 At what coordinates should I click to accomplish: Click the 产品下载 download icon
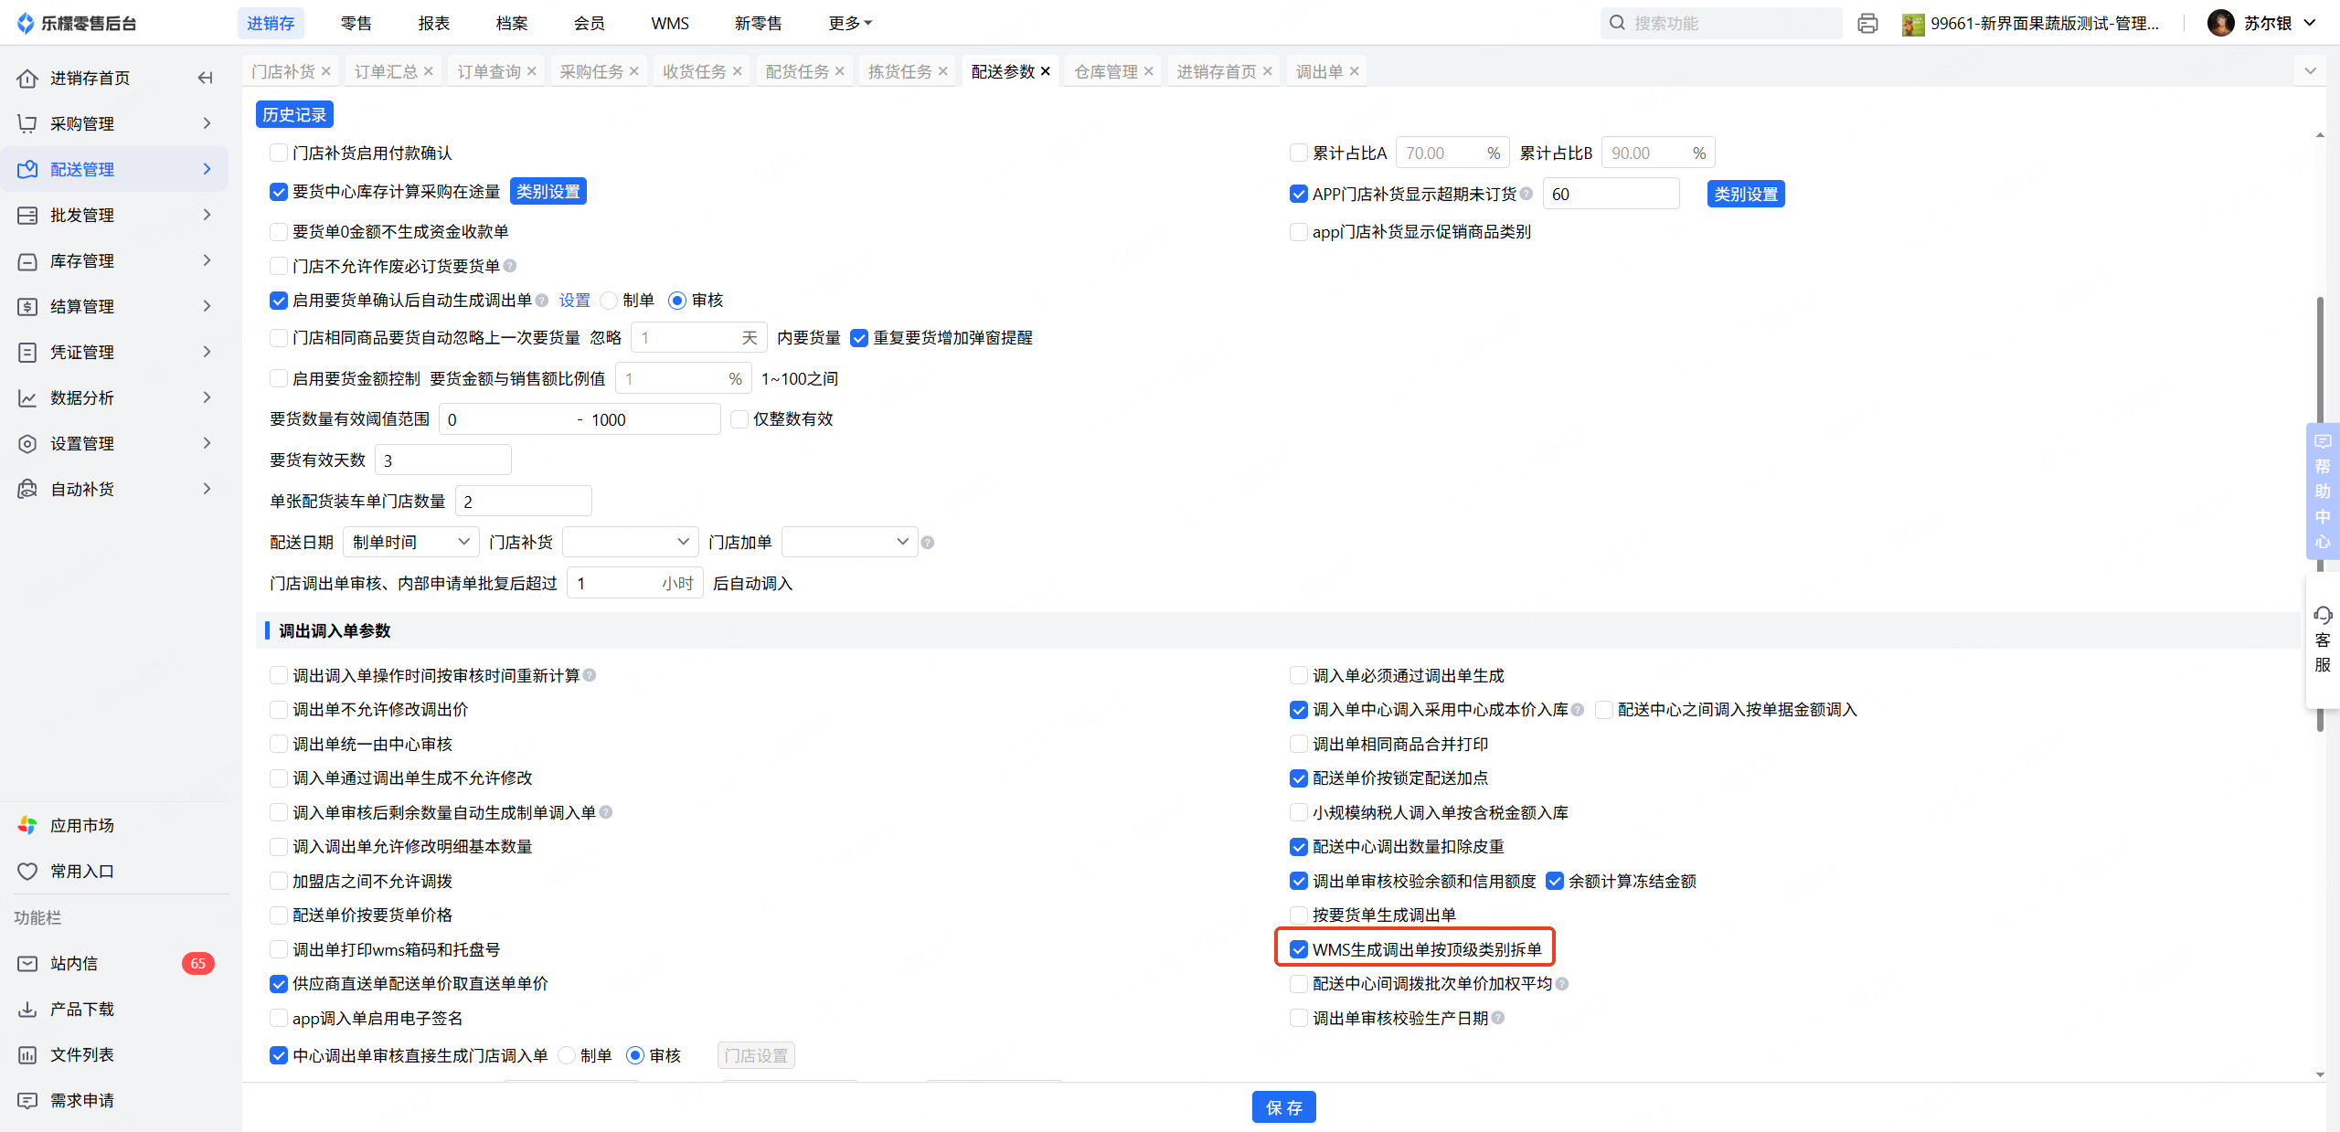click(x=27, y=1009)
